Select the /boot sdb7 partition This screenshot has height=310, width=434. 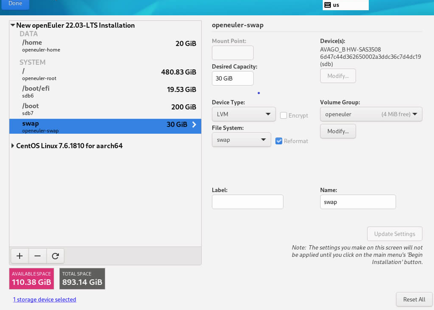pos(105,109)
